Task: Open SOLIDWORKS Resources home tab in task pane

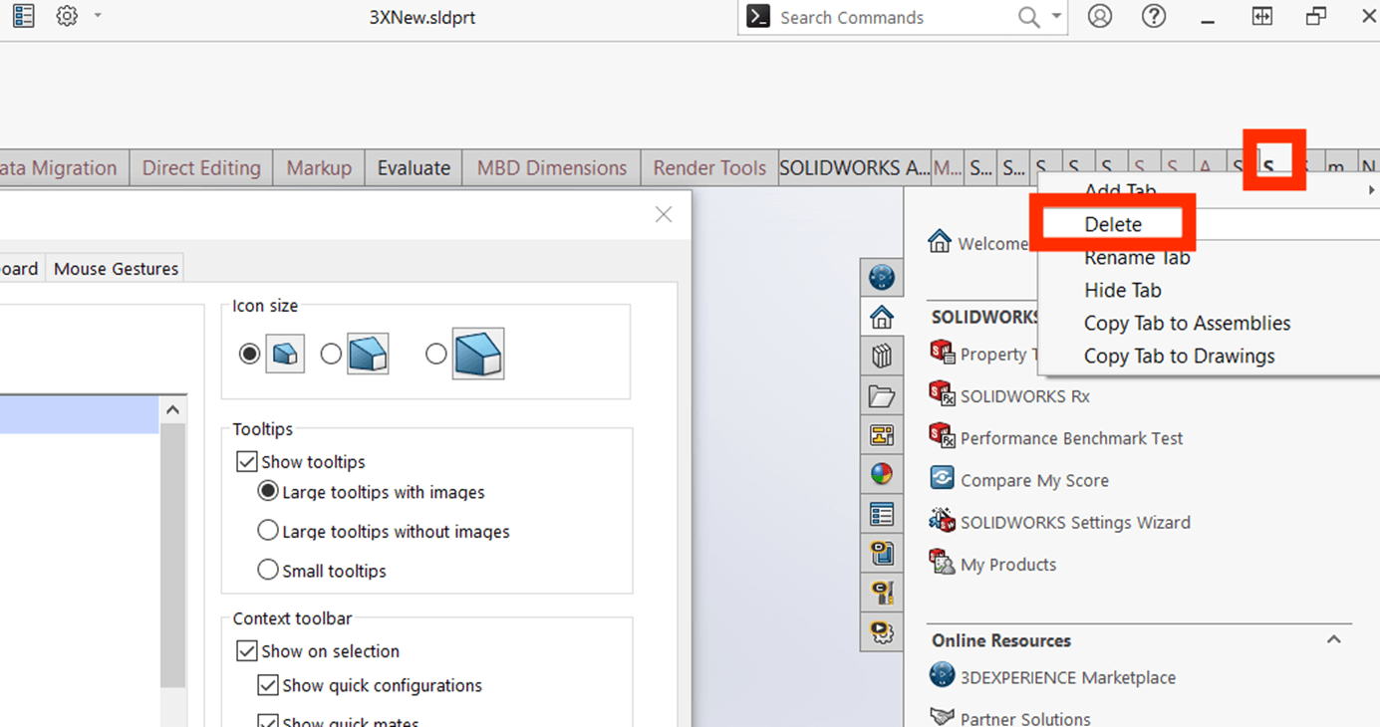Action: click(x=882, y=318)
